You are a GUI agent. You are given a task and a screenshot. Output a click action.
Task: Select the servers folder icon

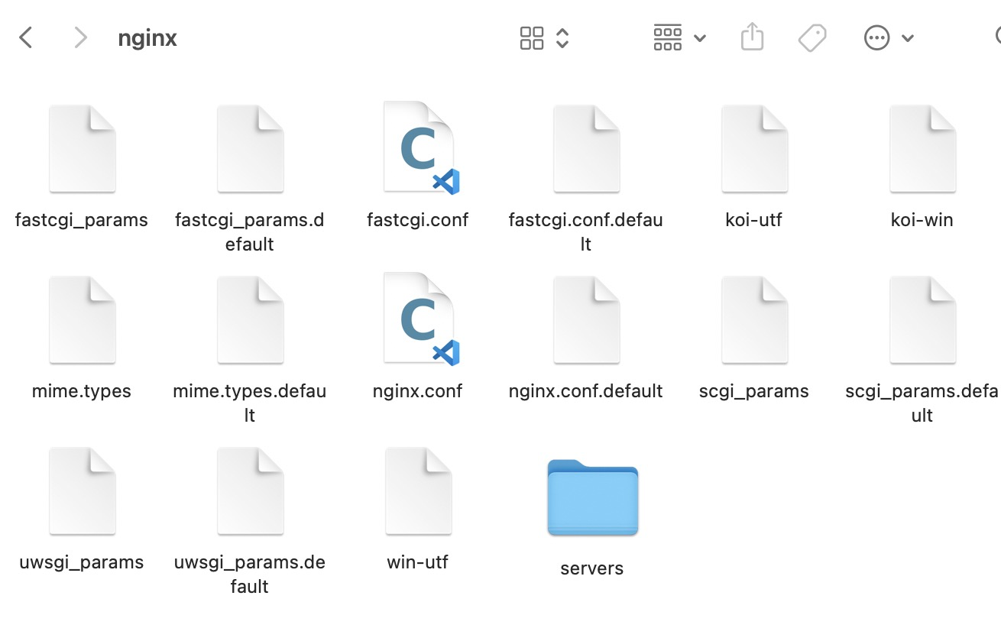coord(592,497)
